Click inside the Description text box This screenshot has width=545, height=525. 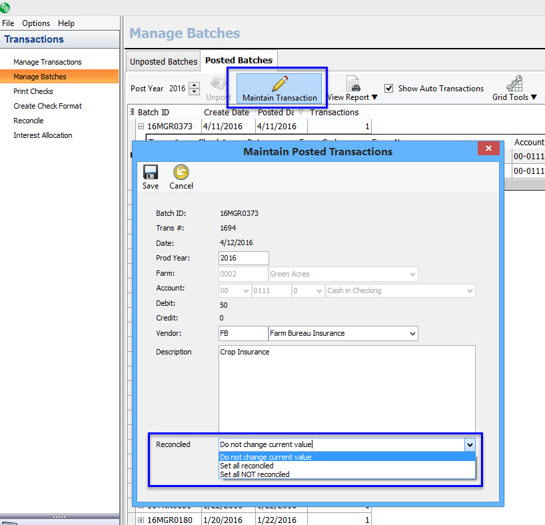(x=346, y=386)
